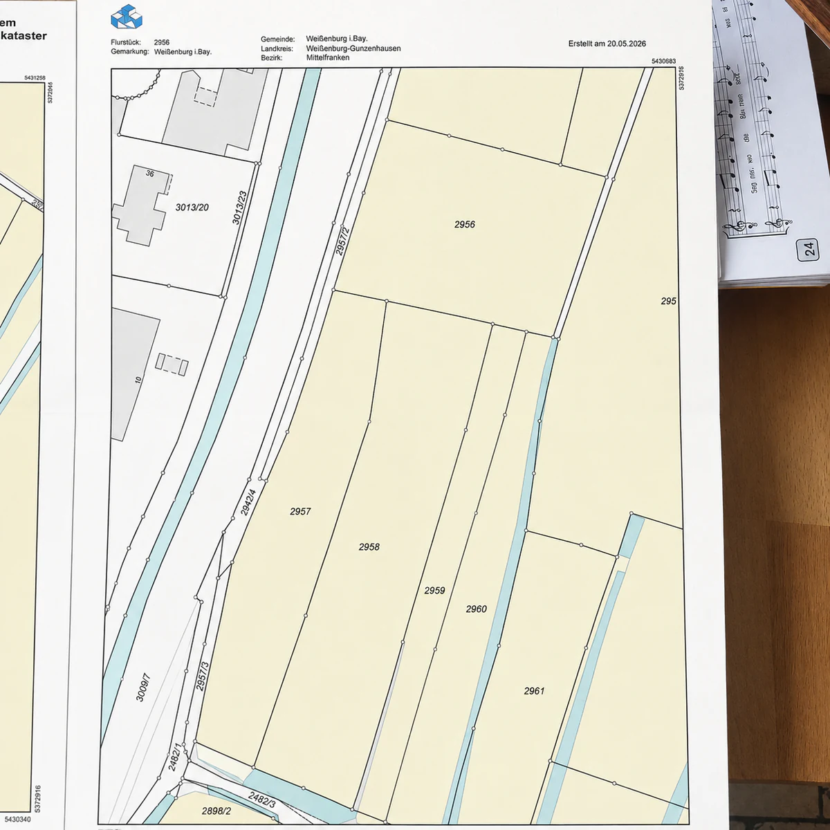Click parcel label 2898/2
Viewport: 830px width, 830px height.
(x=216, y=811)
